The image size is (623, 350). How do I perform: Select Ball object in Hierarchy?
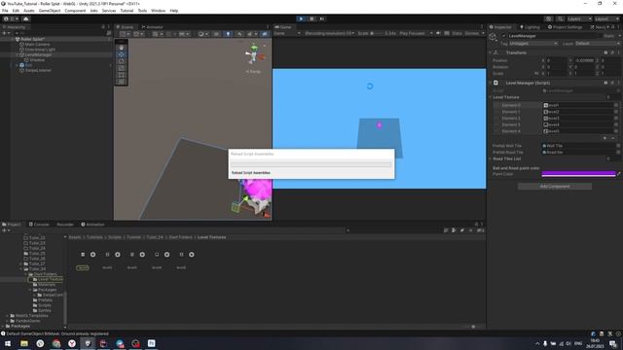tap(28, 65)
